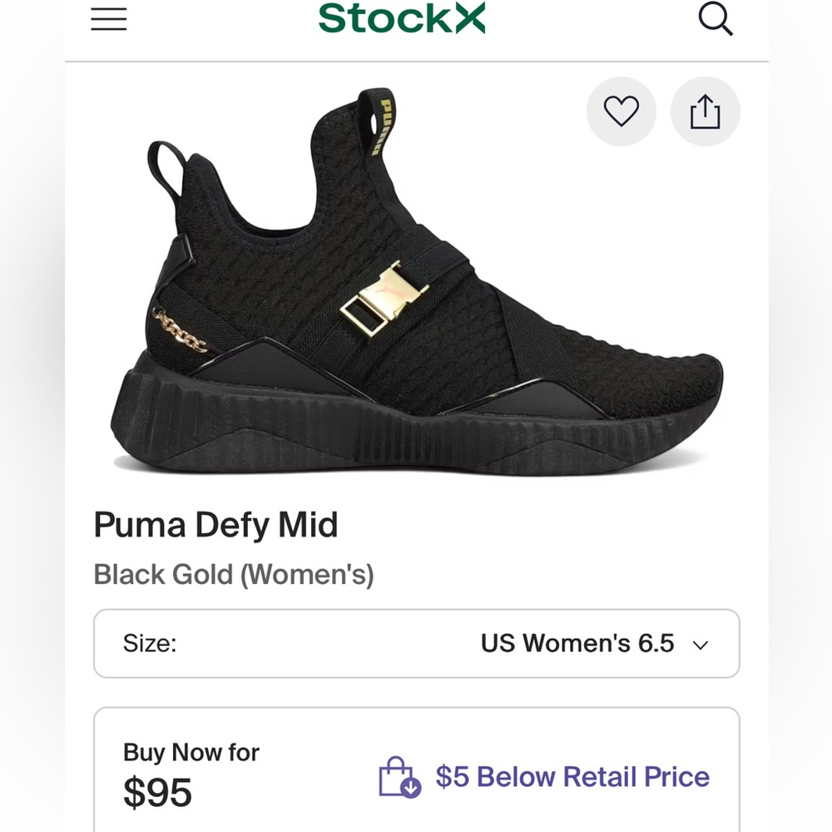Click the Black Gold (Women's) colorway label

coord(234,574)
